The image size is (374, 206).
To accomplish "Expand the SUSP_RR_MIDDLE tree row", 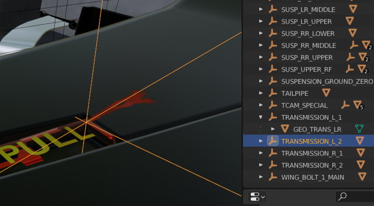I will pos(261,45).
